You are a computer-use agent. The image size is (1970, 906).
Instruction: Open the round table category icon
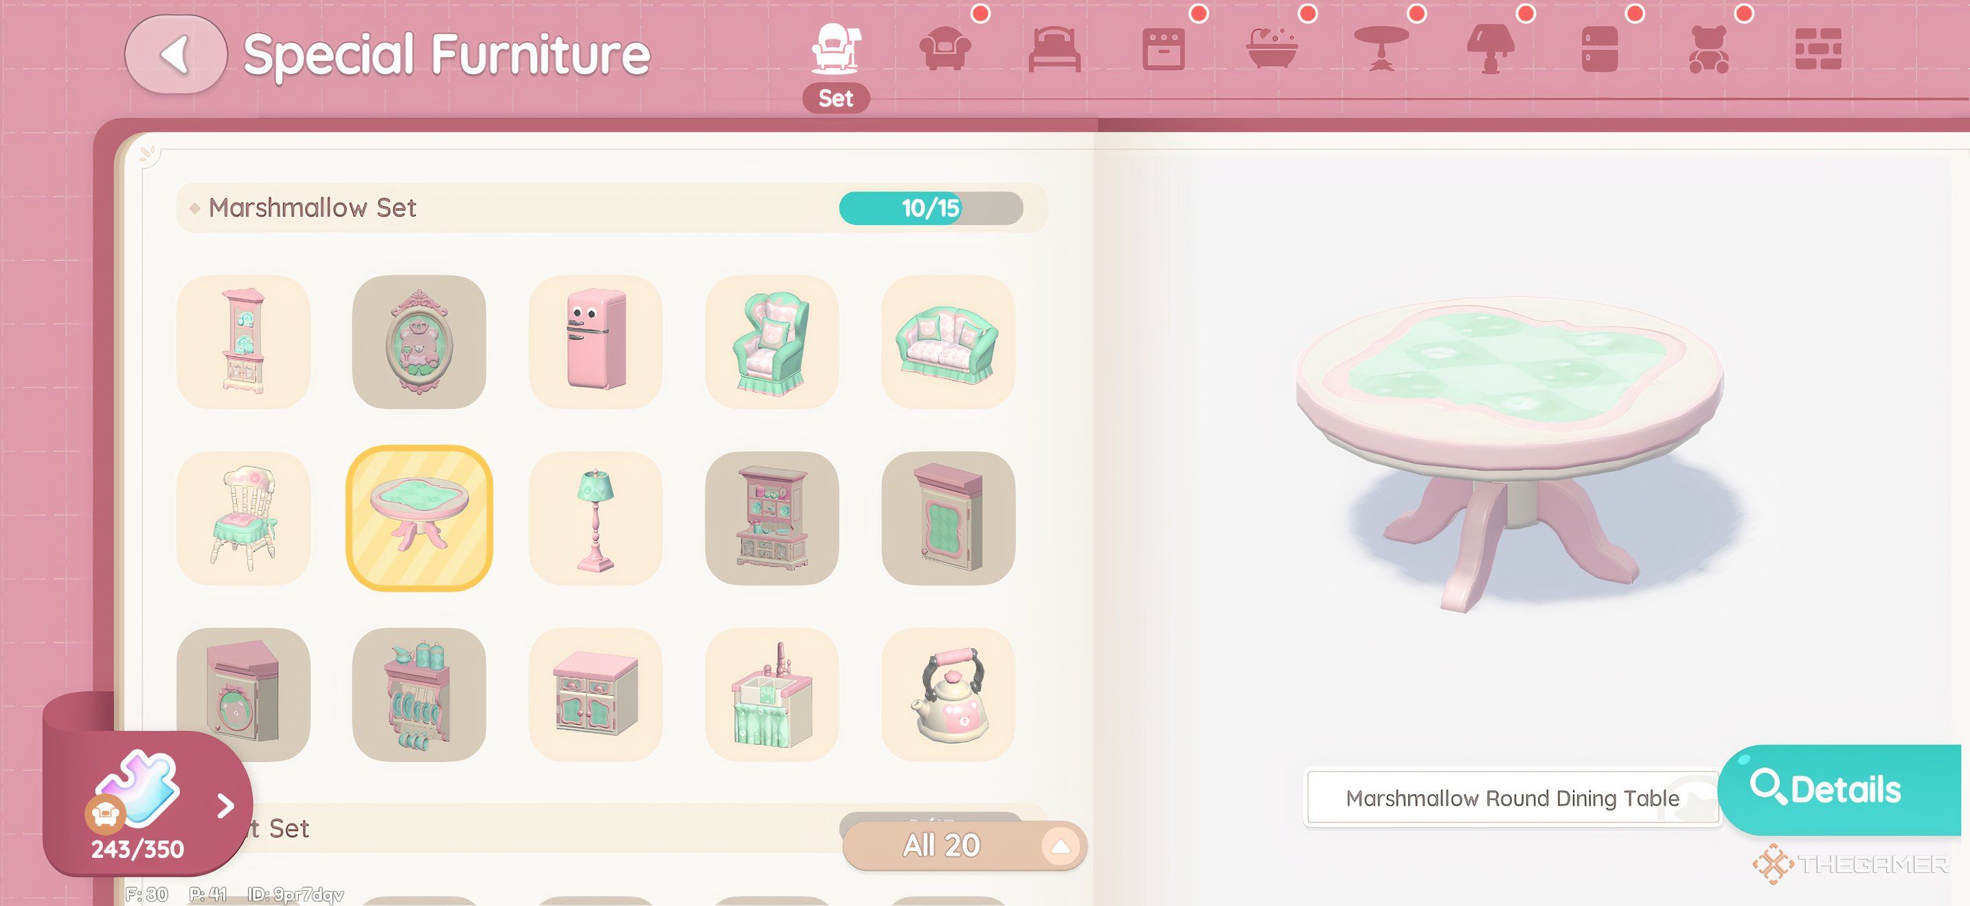coord(1381,49)
